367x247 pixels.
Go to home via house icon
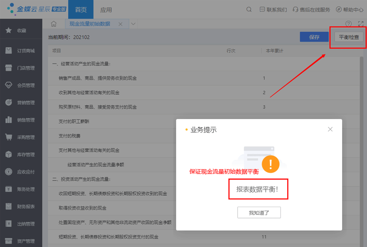(53, 24)
